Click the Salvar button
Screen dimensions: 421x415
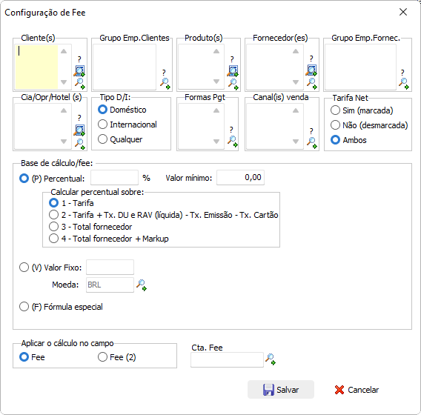[x=281, y=390]
